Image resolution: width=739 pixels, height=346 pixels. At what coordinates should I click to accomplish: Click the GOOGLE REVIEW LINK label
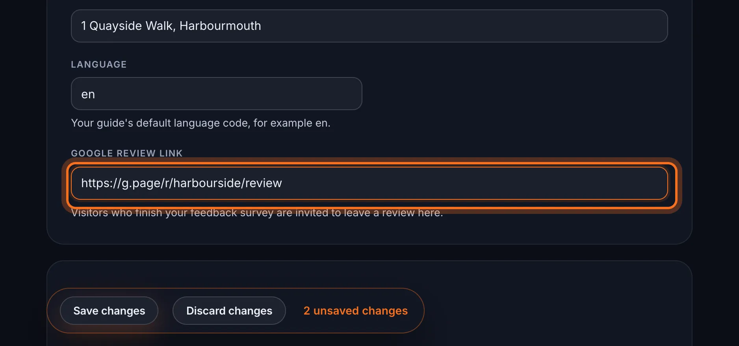pos(127,153)
